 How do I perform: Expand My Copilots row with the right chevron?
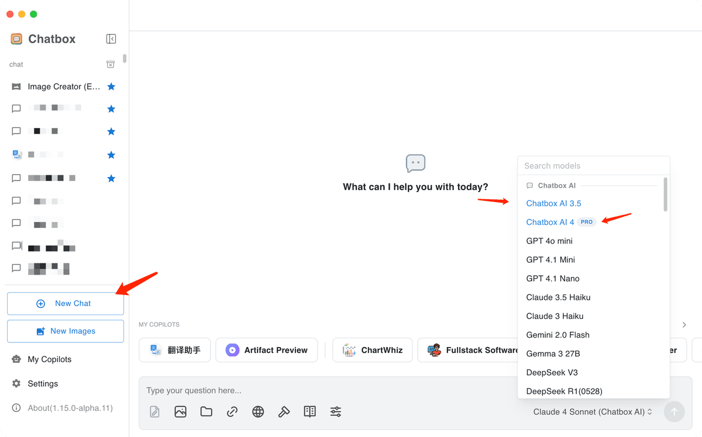coord(684,324)
